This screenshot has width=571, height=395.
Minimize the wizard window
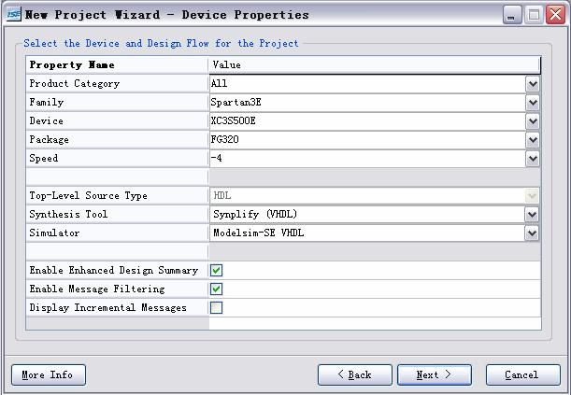point(512,15)
